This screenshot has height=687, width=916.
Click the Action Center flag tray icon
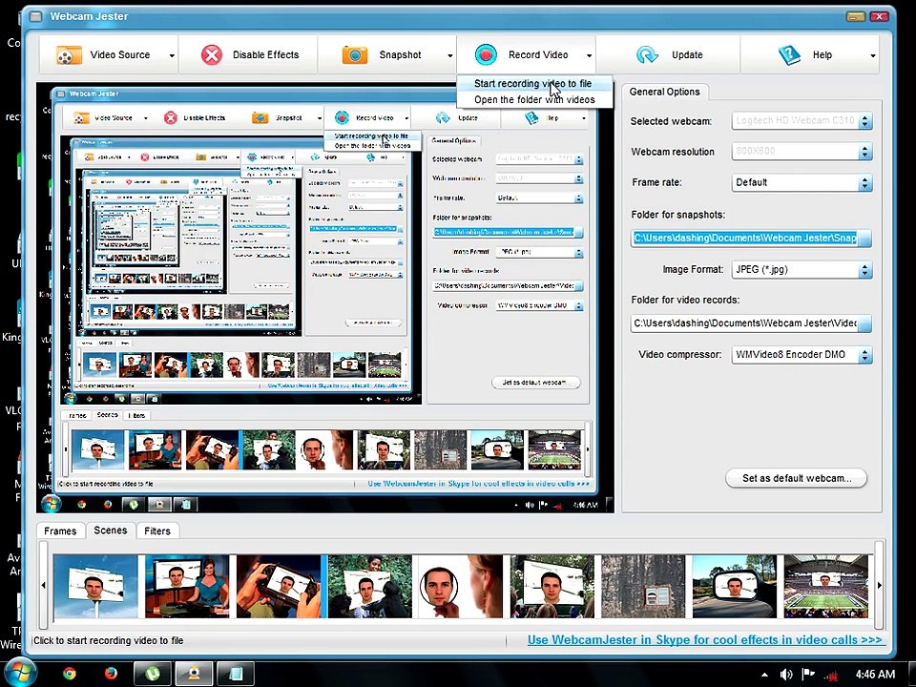(808, 675)
